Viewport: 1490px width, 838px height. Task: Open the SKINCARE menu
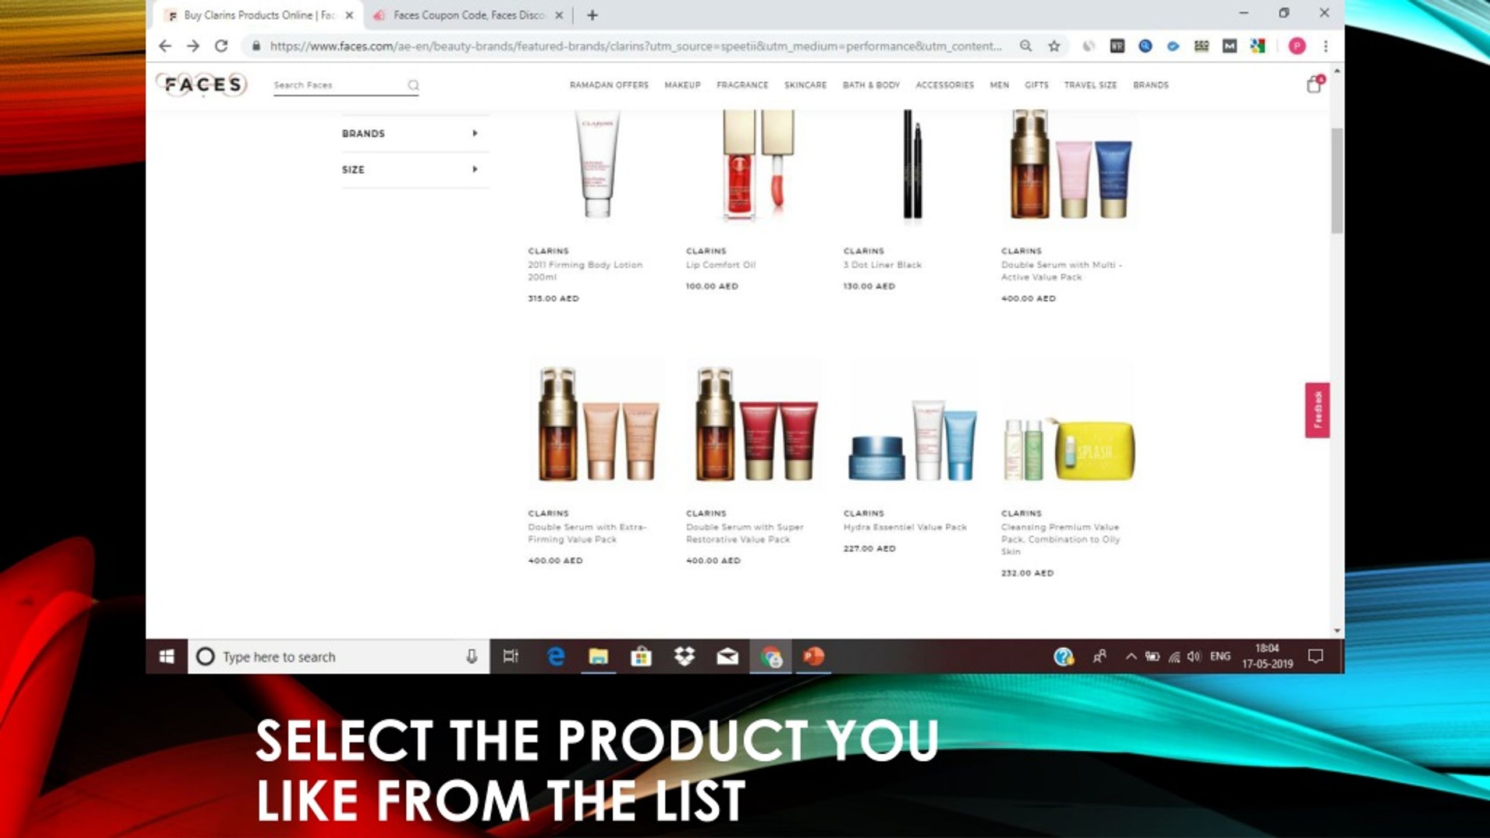(806, 85)
